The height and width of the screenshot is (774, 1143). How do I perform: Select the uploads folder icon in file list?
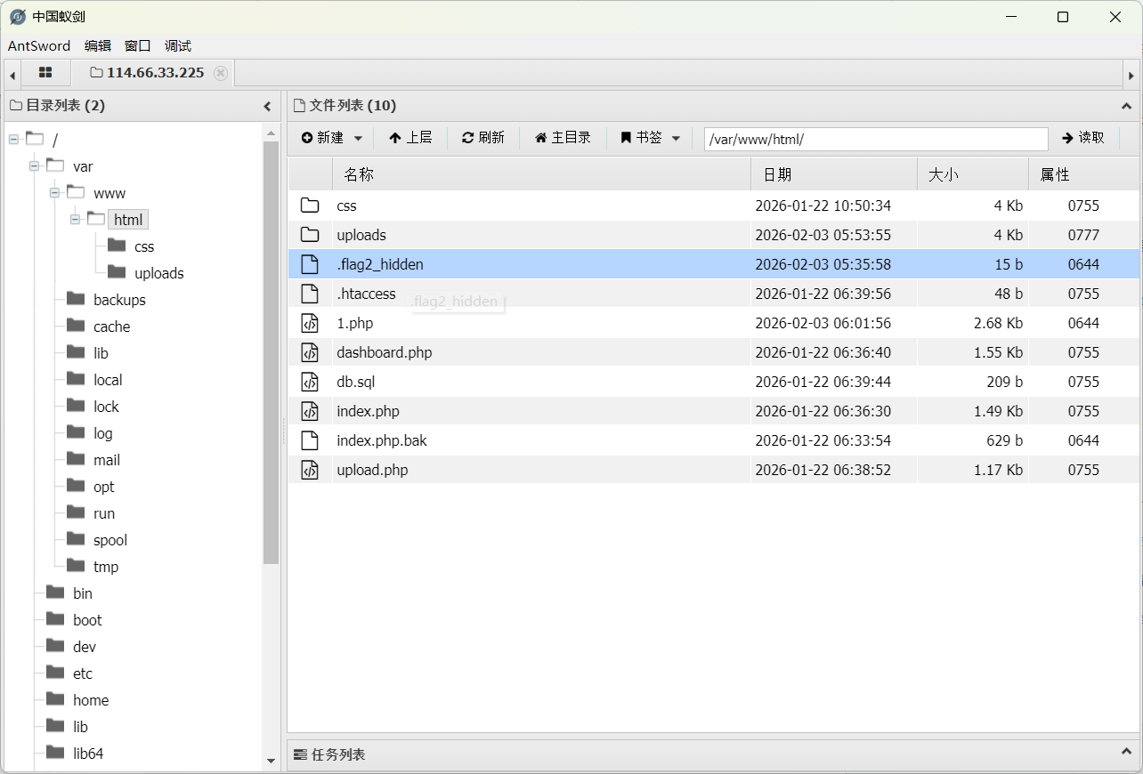[310, 235]
